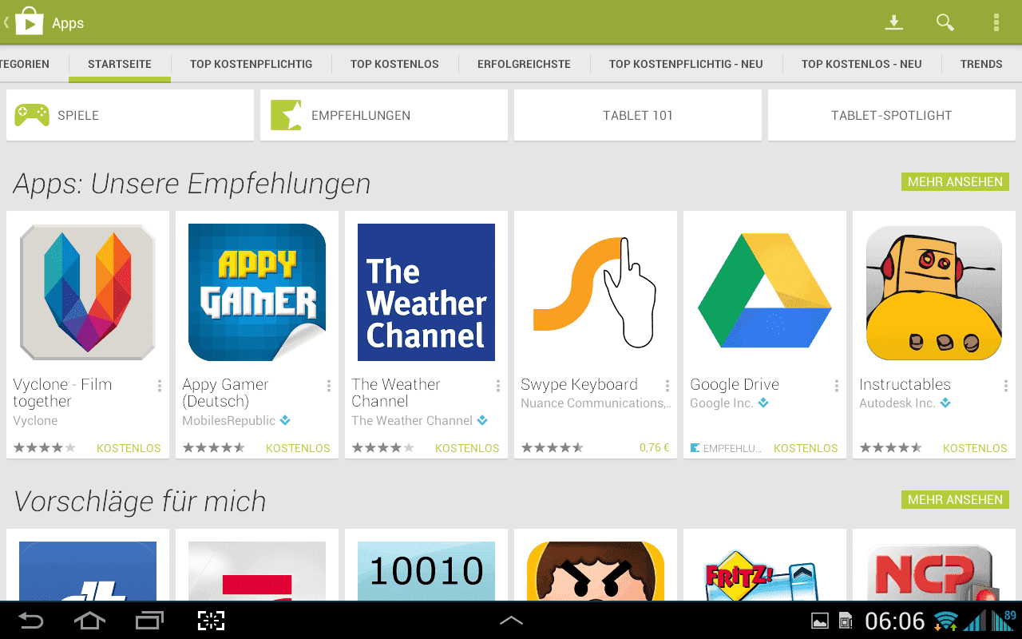
Task: Tap Kostenlos label on Instructables card
Action: (x=975, y=448)
